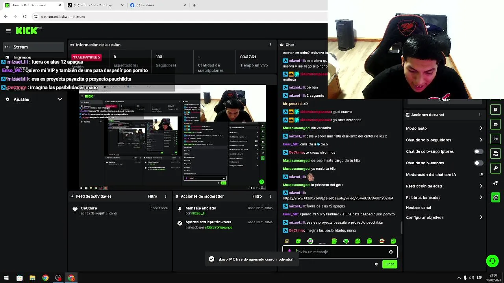Open the channel actions icon in right sidebar
This screenshot has width=504, height=283.
point(495,153)
